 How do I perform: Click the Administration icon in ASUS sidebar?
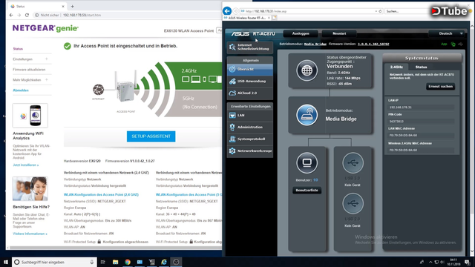pyautogui.click(x=232, y=127)
